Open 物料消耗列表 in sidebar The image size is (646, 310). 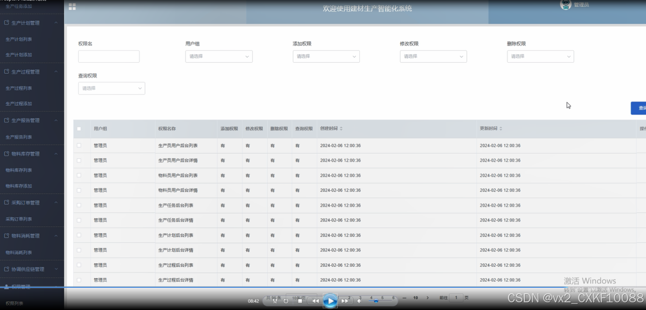(19, 253)
